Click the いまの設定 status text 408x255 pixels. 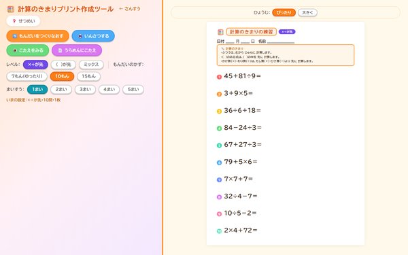pos(33,100)
